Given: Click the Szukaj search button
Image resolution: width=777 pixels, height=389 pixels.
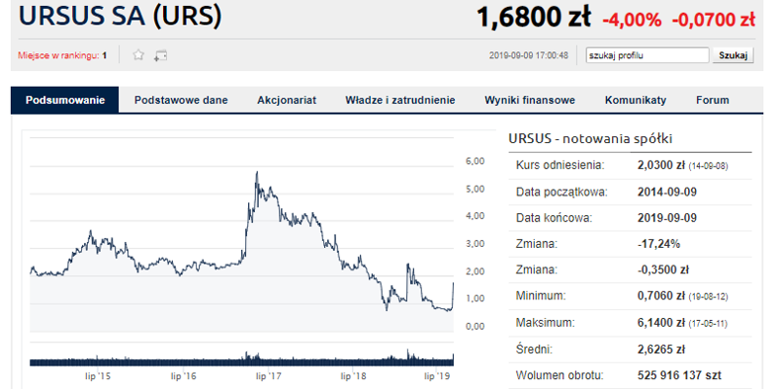Looking at the screenshot, I should [733, 55].
